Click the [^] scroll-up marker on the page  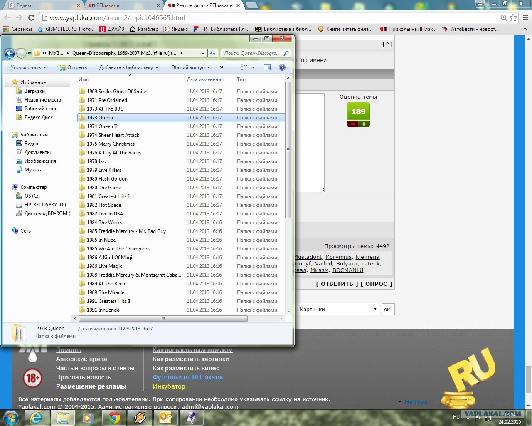pos(387,44)
